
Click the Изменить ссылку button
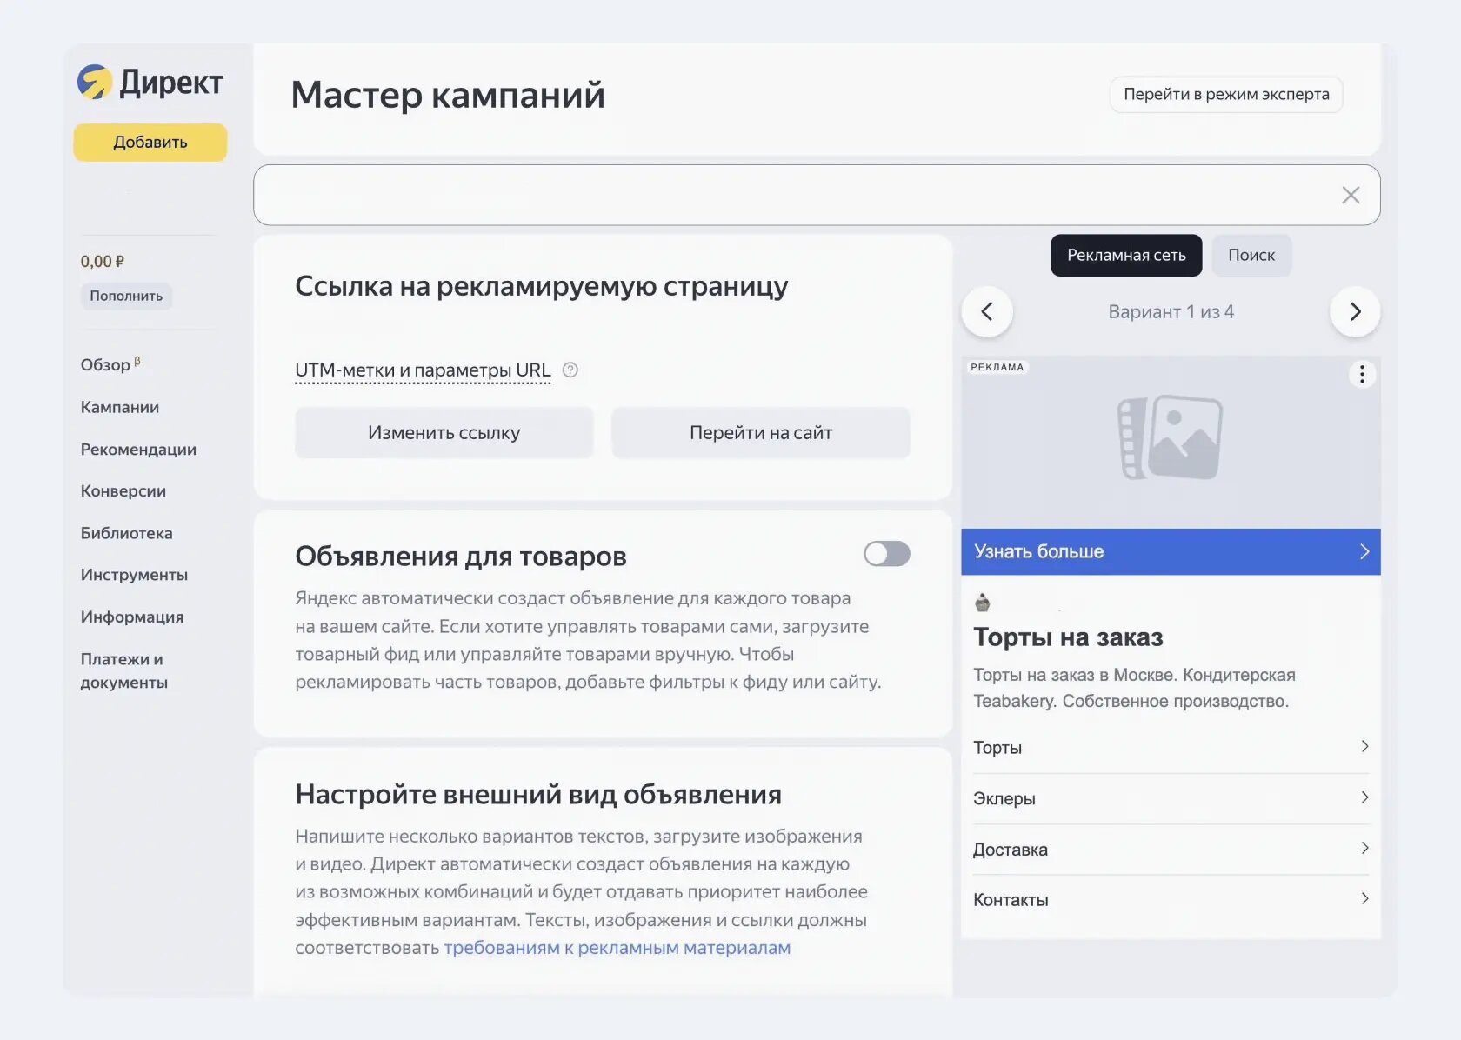click(x=444, y=432)
